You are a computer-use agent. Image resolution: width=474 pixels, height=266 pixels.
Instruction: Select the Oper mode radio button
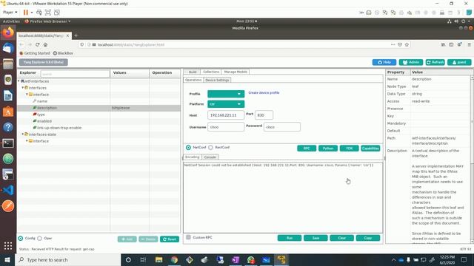[x=39, y=238]
